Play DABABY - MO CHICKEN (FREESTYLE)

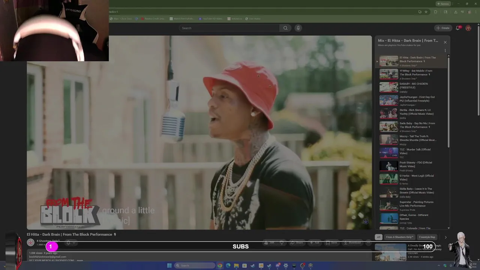pyautogui.click(x=412, y=87)
